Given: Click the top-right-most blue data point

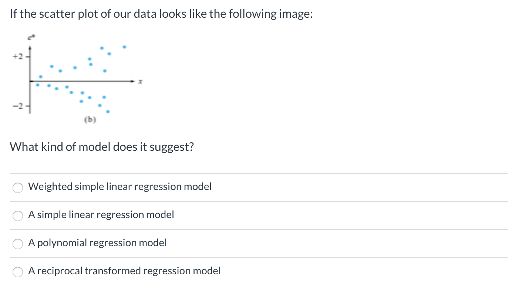Looking at the screenshot, I should 124,47.
